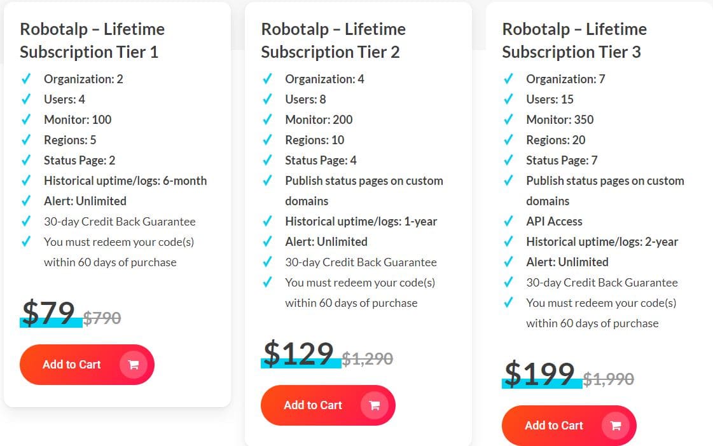Image resolution: width=713 pixels, height=446 pixels.
Task: Click the cart icon on Tier 3 button
Action: (616, 426)
